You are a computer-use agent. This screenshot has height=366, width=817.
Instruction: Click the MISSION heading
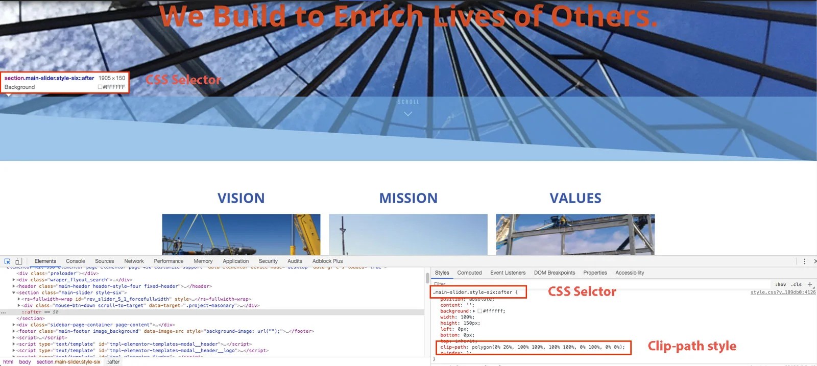click(408, 198)
